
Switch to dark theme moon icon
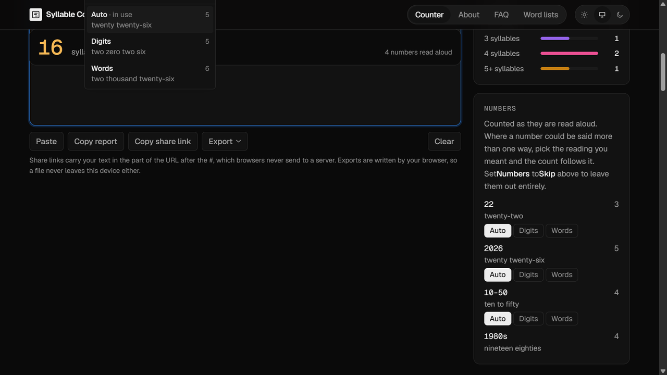click(620, 15)
